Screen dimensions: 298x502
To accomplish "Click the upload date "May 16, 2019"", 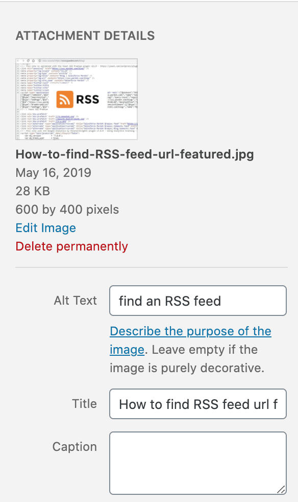I will click(53, 173).
